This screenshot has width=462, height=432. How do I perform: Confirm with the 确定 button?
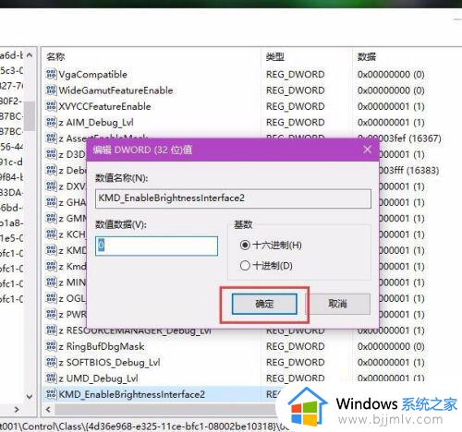coord(264,304)
